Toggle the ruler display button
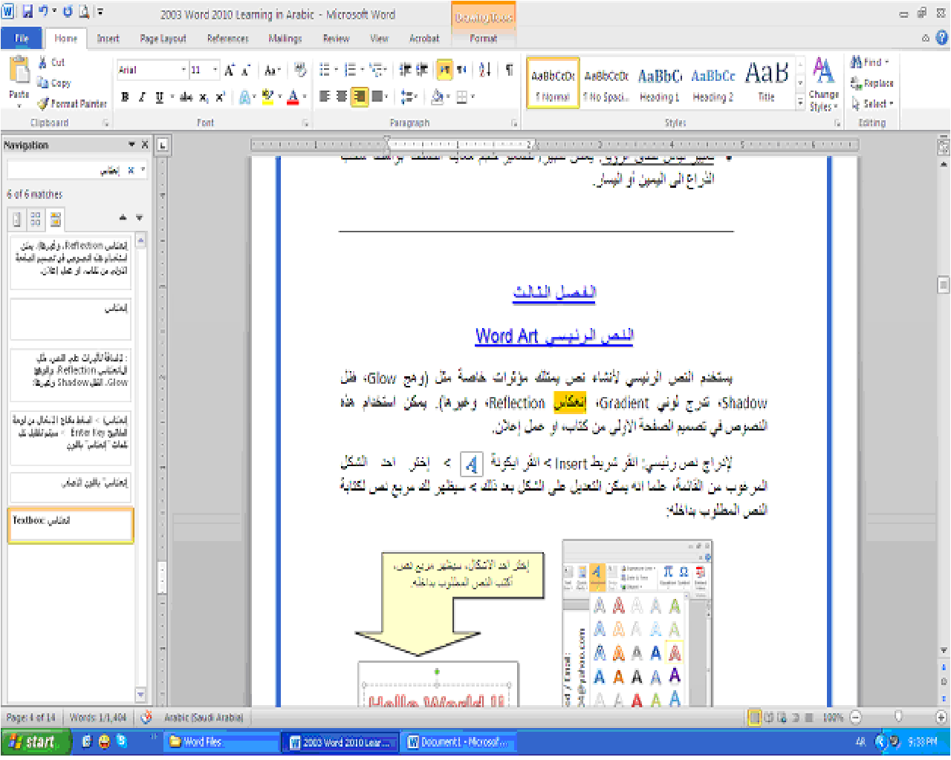This screenshot has width=951, height=760. (944, 147)
